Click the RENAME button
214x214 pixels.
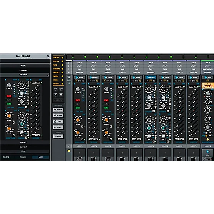click(x=23, y=157)
